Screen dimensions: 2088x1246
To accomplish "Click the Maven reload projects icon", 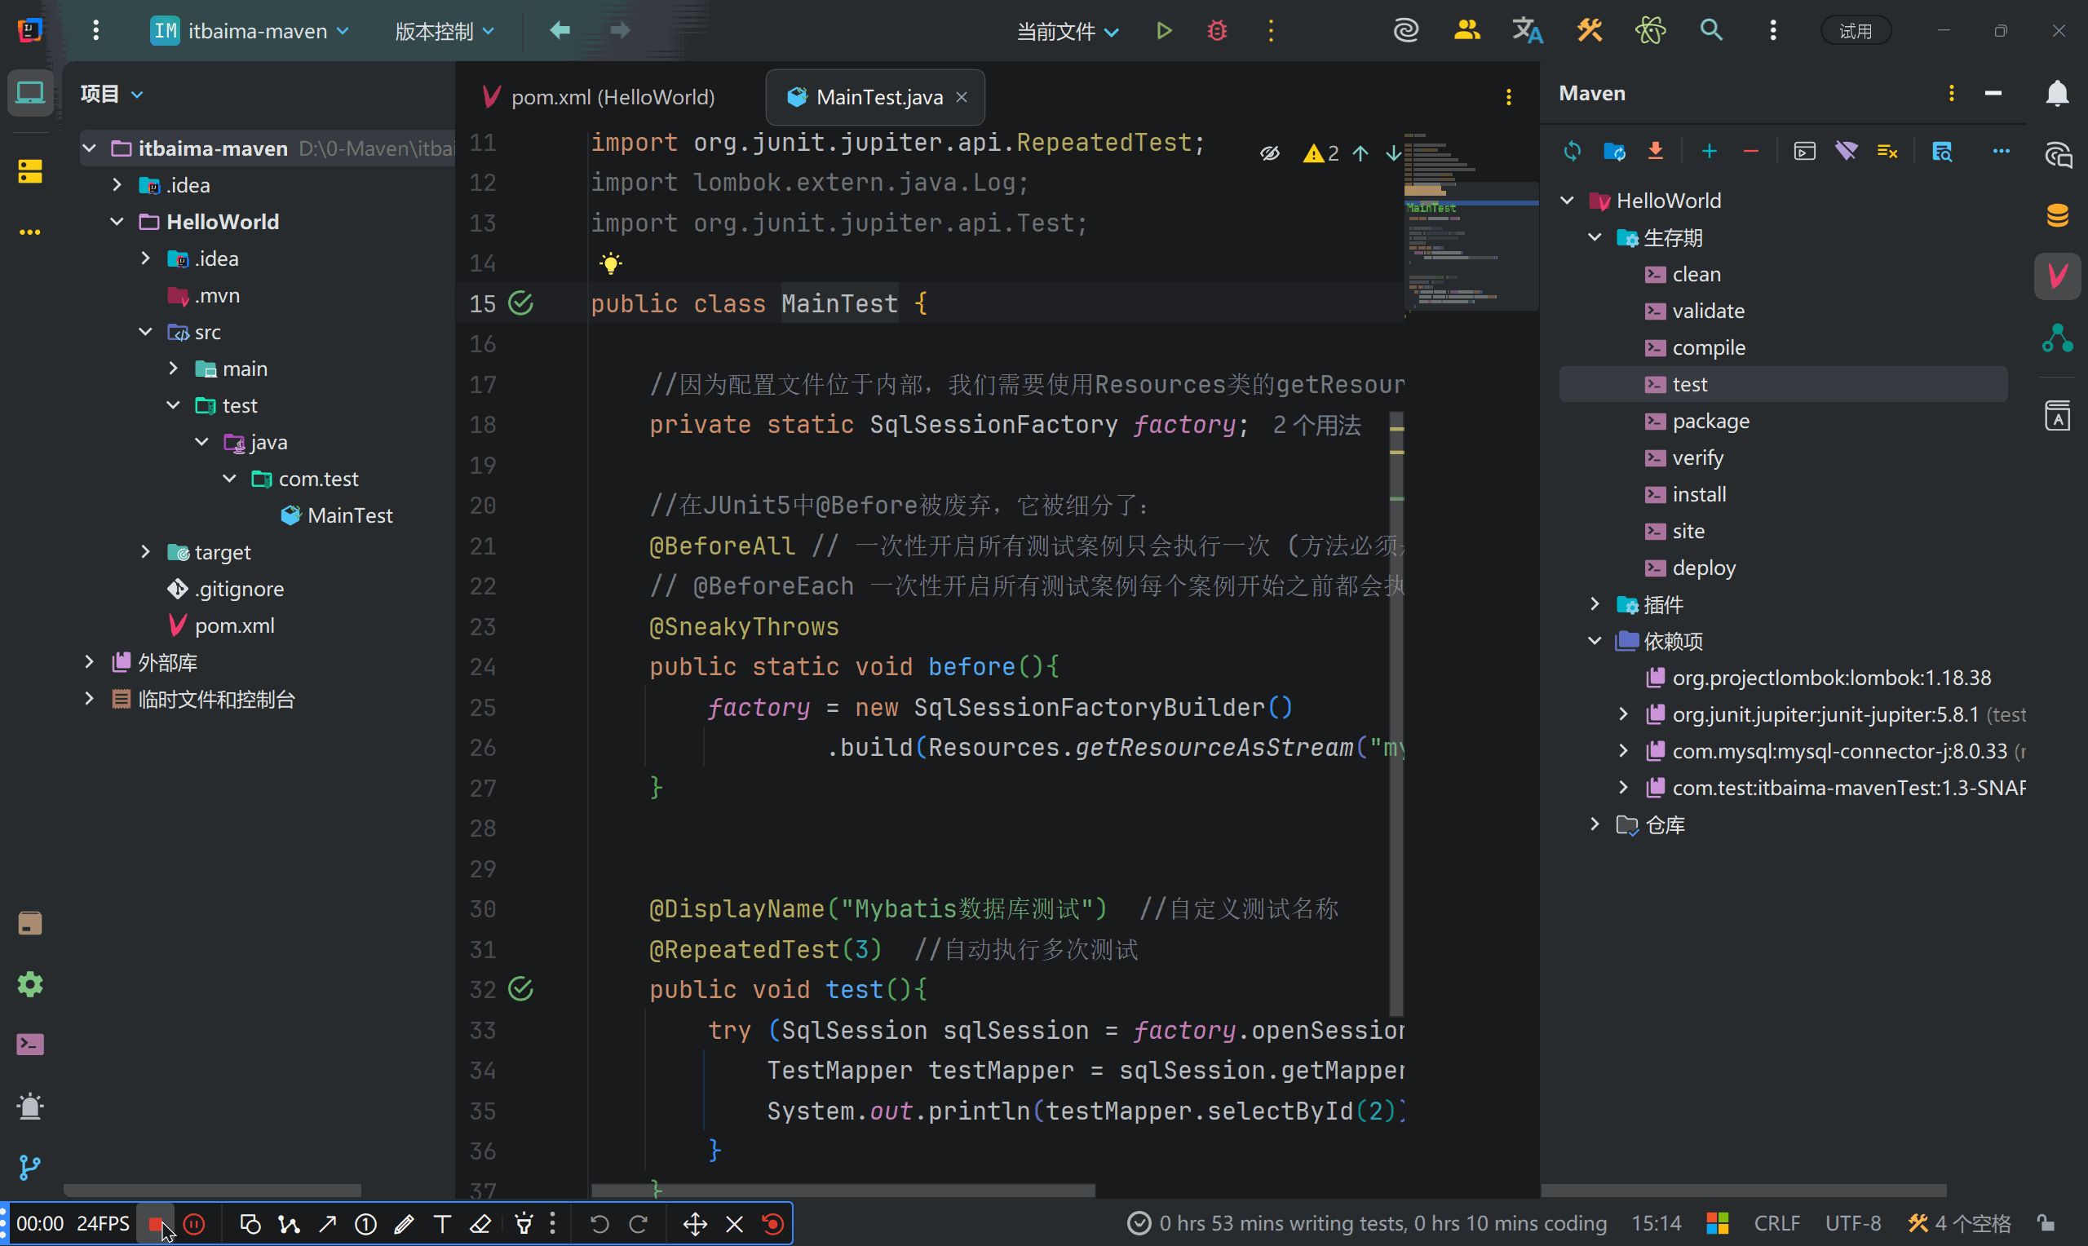I will click(1572, 151).
